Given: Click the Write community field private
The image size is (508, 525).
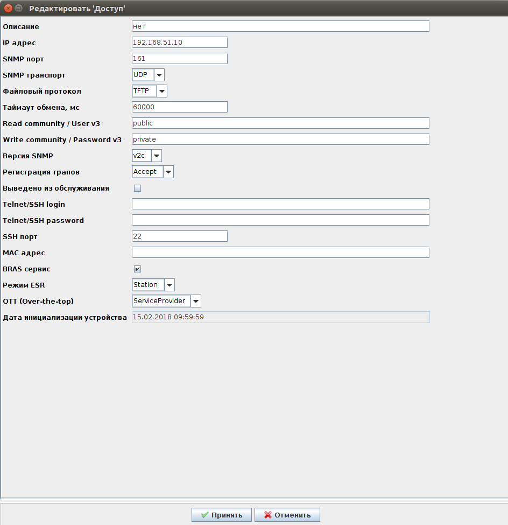Looking at the screenshot, I should [280, 139].
